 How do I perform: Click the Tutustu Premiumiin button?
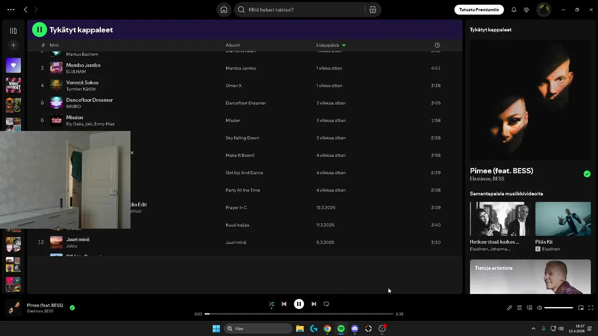(x=479, y=9)
